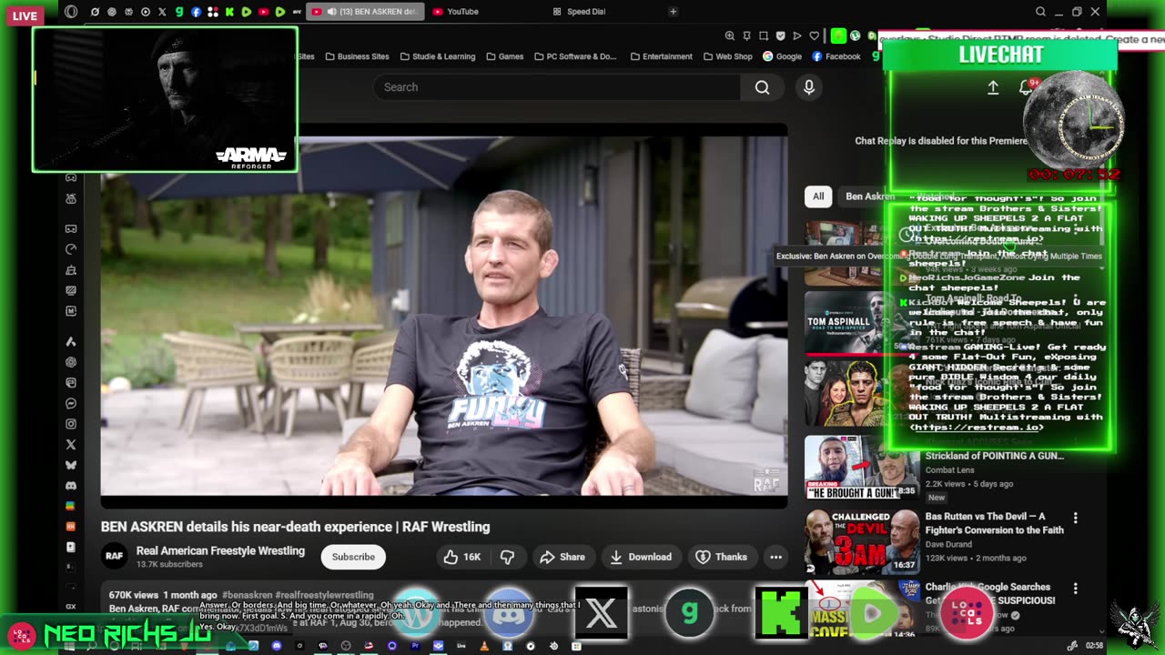Open the Opera GX menu logo
This screenshot has width=1165, height=655.
71,12
